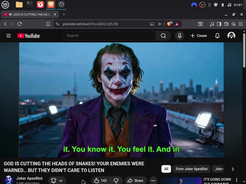The image size is (246, 184).
Task: Open the Terminal from the panel
Action: point(30,5)
